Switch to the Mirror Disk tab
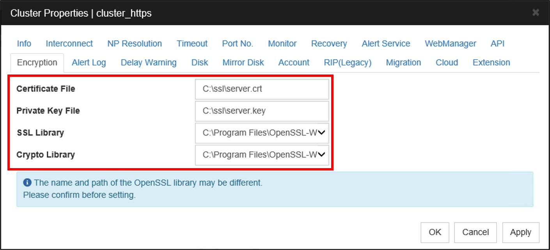 (243, 62)
